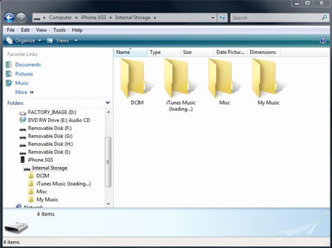Select iTunes Music (loading...) in the tree
The height and width of the screenshot is (248, 332).
[x=64, y=184]
